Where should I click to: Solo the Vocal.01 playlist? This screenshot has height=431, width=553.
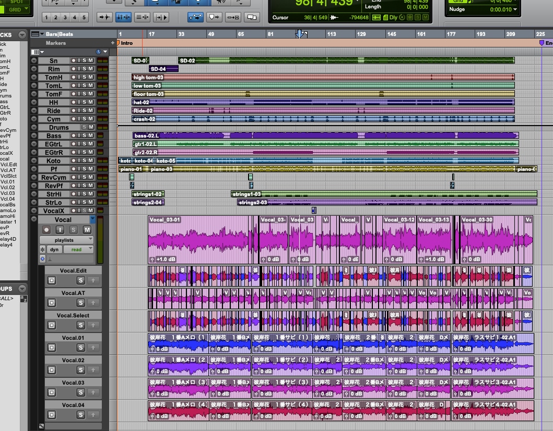click(81, 348)
